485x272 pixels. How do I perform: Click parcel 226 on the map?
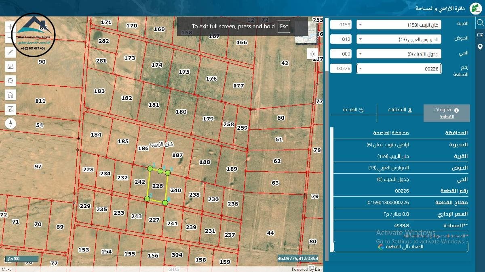click(157, 186)
